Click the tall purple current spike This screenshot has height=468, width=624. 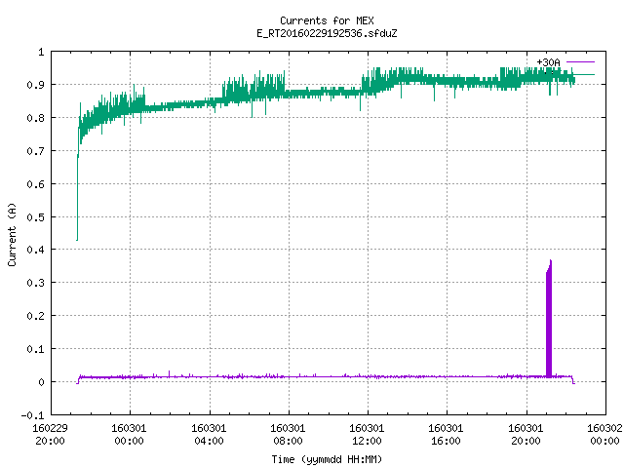click(x=549, y=319)
